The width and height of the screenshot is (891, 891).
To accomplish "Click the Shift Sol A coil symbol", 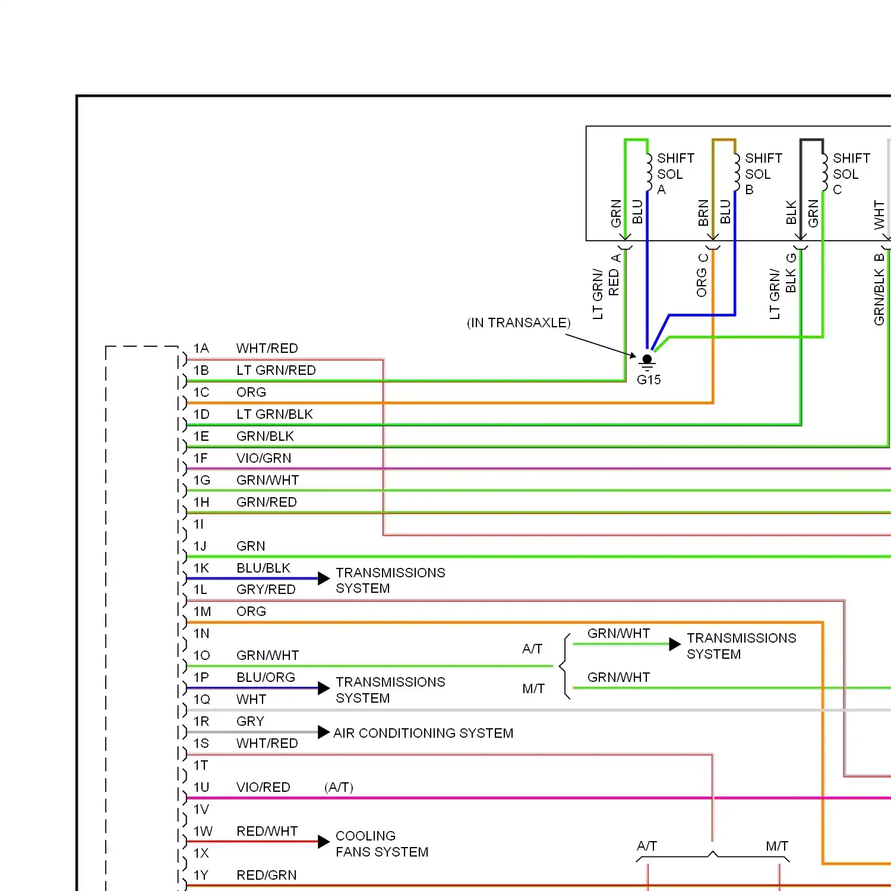I will tap(649, 172).
